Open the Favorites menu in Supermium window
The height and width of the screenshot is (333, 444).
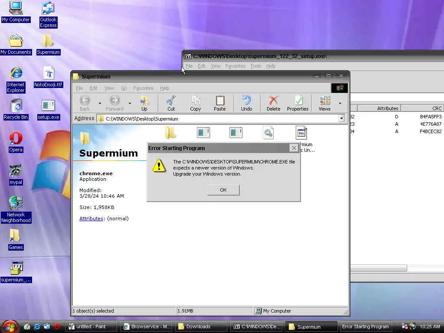coord(143,88)
